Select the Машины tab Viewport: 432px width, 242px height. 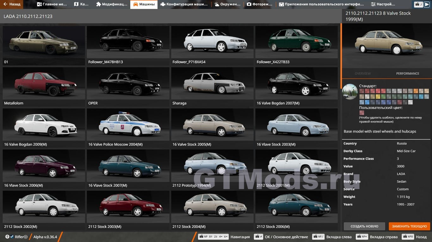point(144,4)
